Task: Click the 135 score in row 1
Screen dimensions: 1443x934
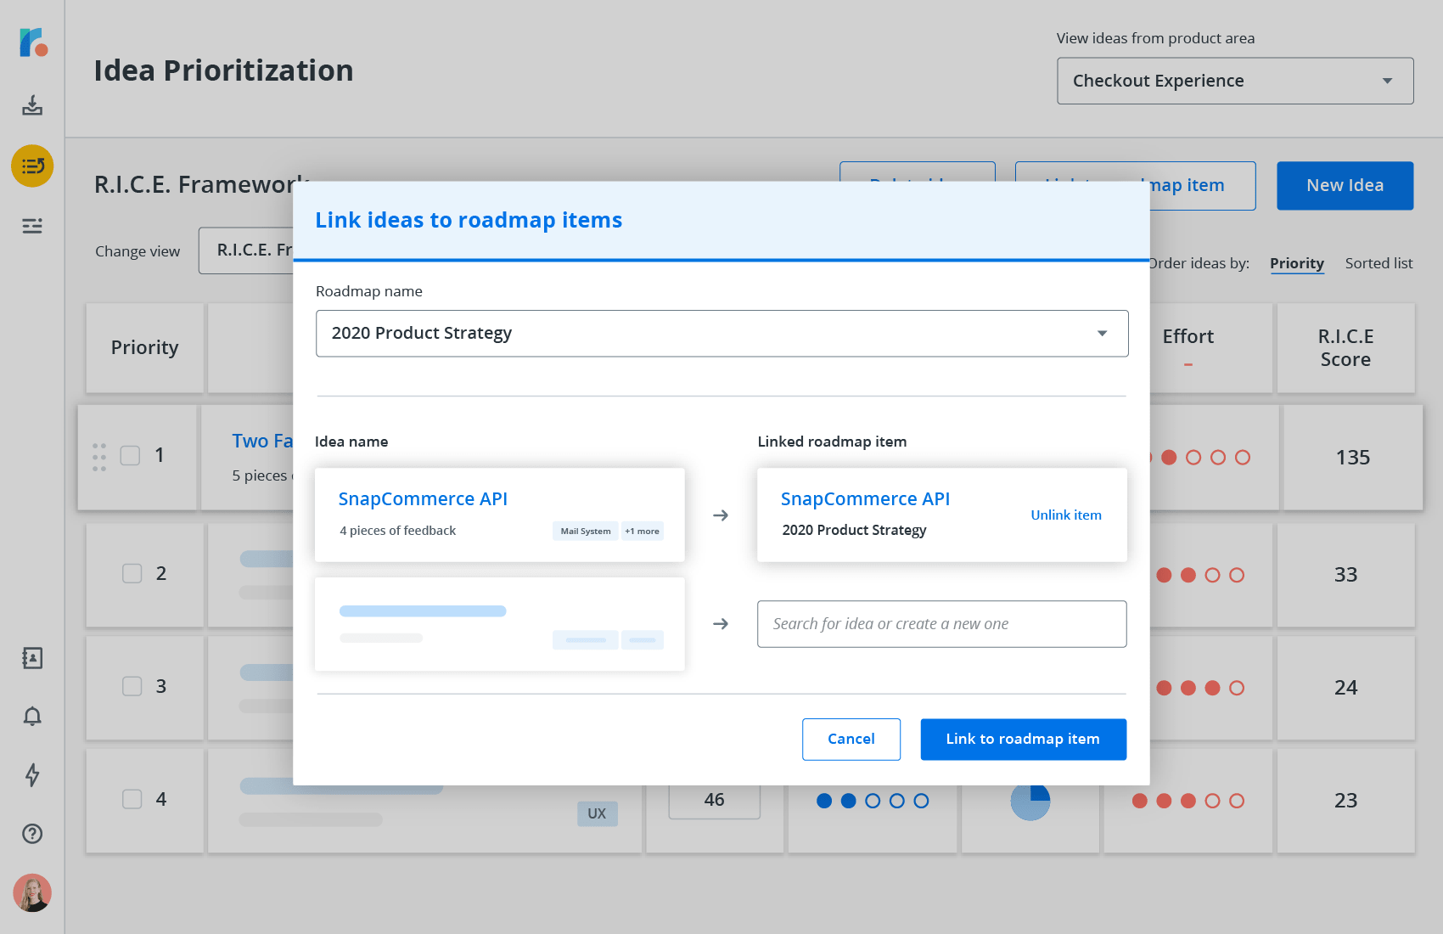Action: 1352,458
